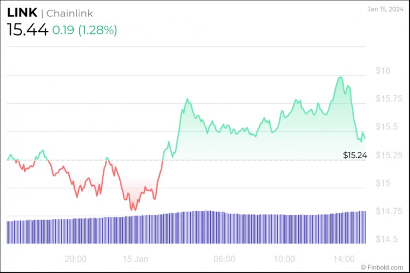Select the 10:00 time axis marker
The image size is (410, 273).
[285, 258]
